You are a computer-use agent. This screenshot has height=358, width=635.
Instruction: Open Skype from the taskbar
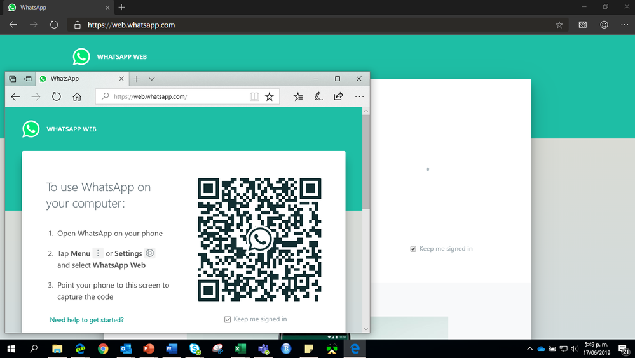point(195,348)
